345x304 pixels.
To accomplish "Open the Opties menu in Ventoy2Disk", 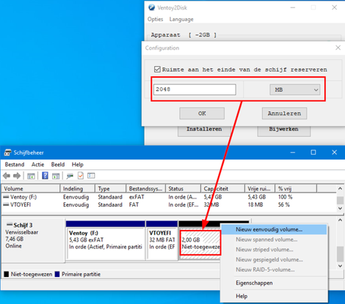I will tap(155, 19).
